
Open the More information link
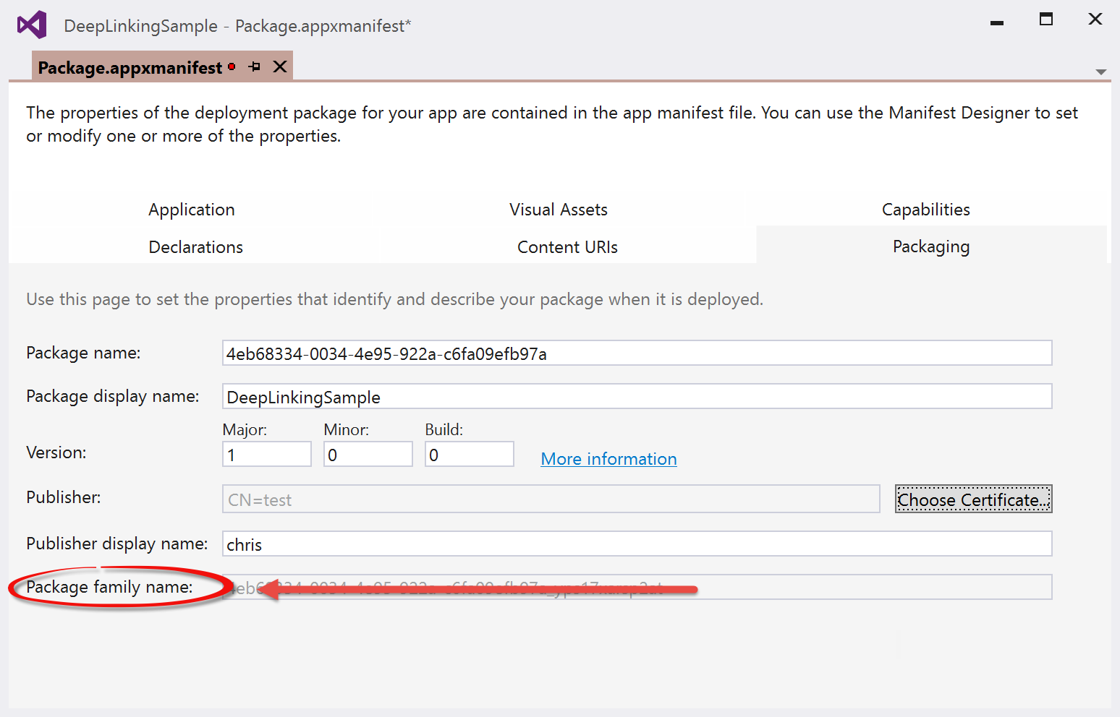pyautogui.click(x=609, y=459)
